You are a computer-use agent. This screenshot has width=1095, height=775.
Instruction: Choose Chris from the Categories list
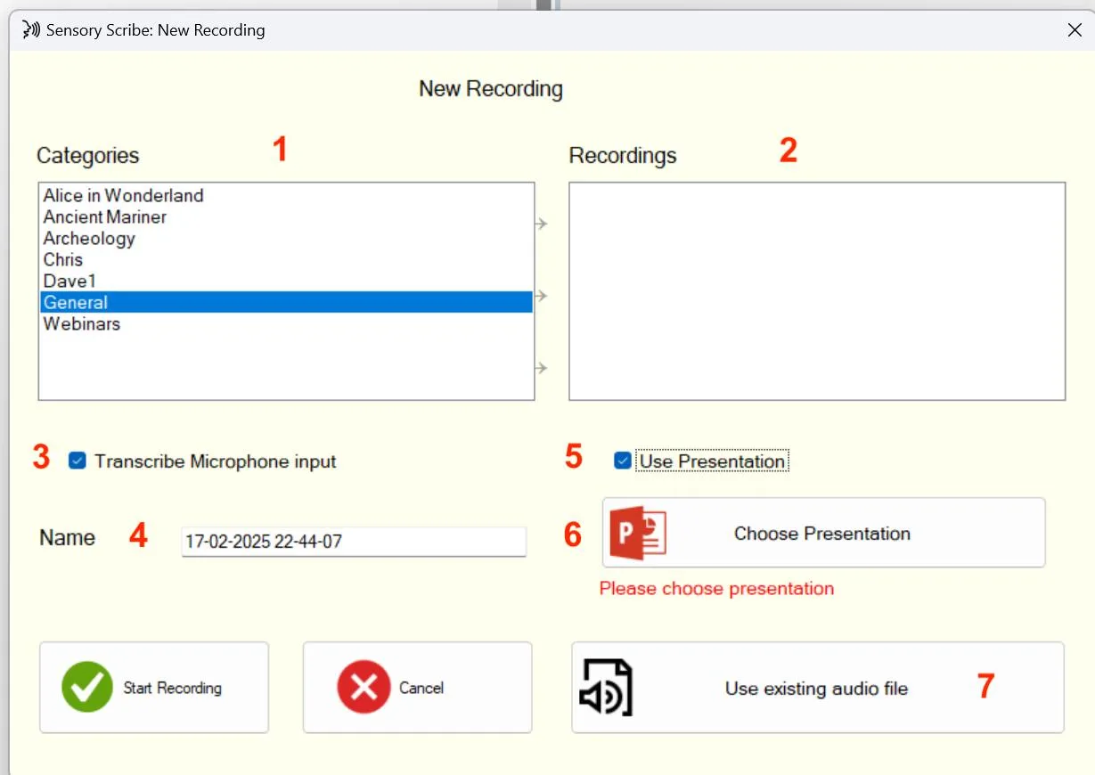point(61,259)
